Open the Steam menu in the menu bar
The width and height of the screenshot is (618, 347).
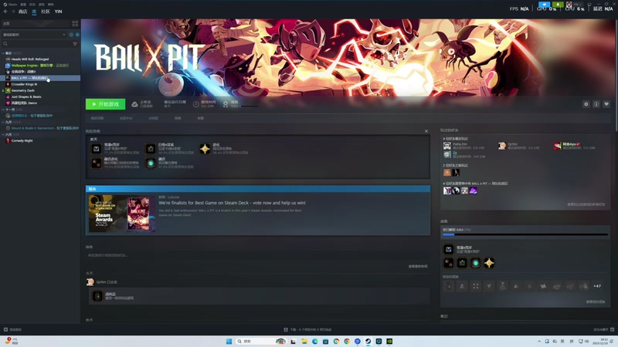coord(10,5)
